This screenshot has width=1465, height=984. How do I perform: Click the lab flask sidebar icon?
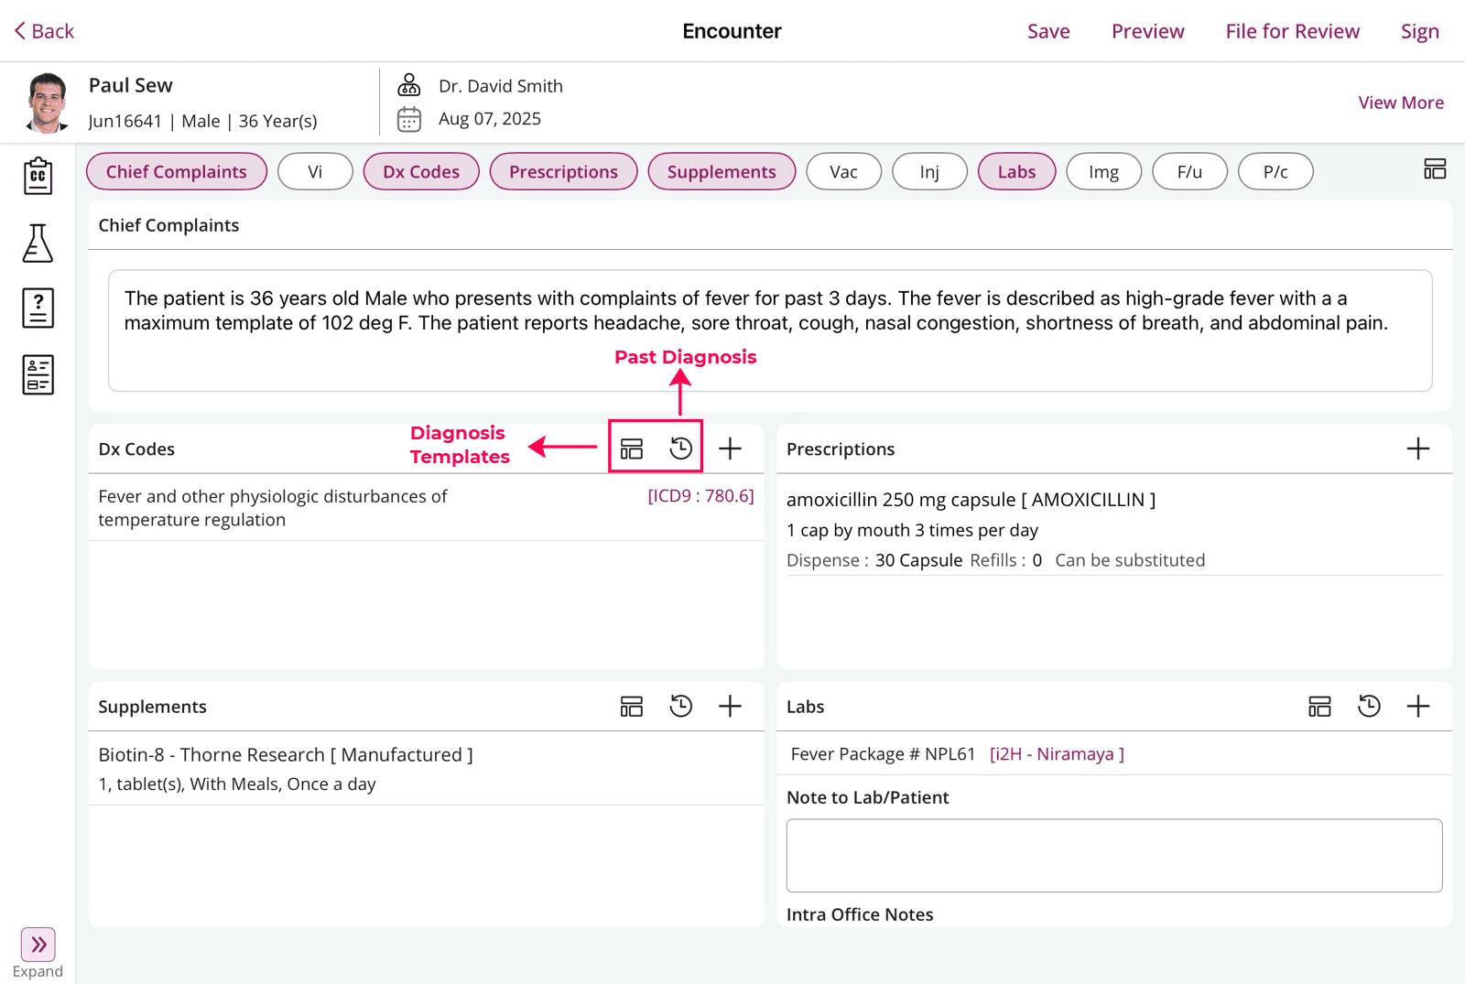[x=38, y=243]
